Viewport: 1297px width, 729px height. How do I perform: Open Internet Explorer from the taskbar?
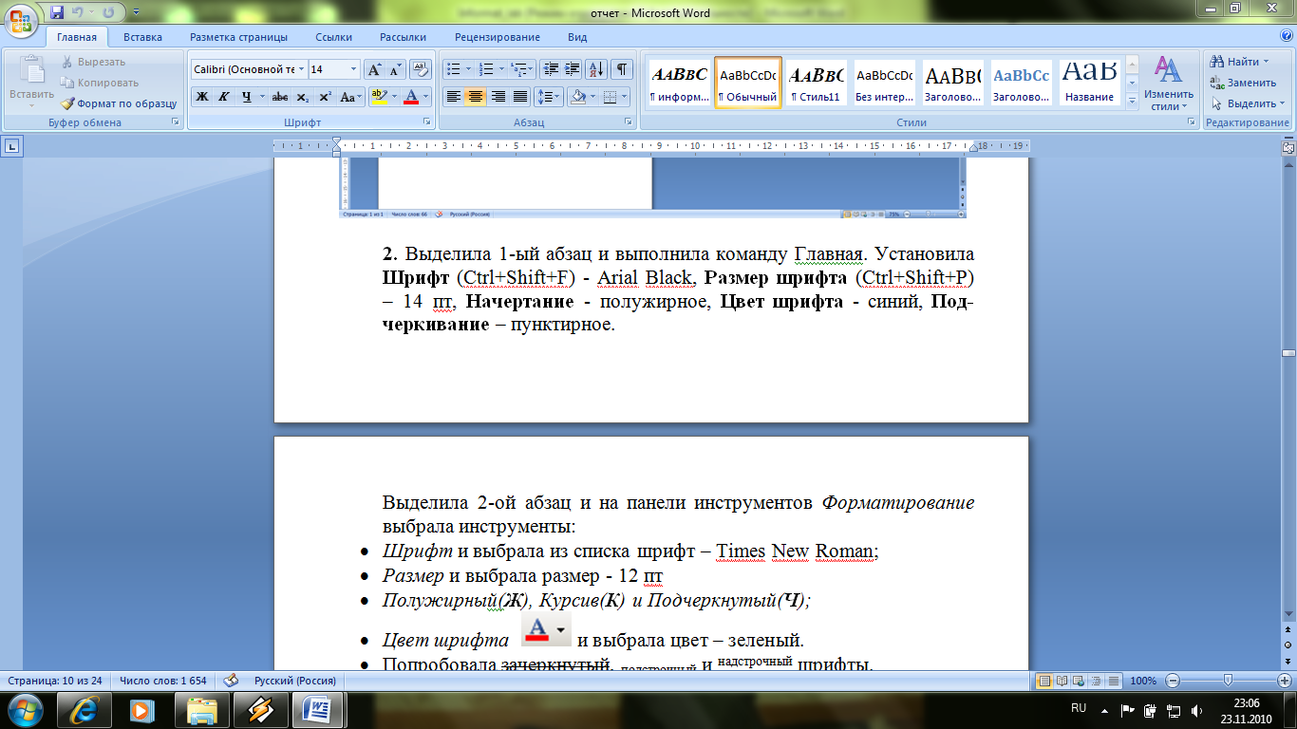[85, 709]
